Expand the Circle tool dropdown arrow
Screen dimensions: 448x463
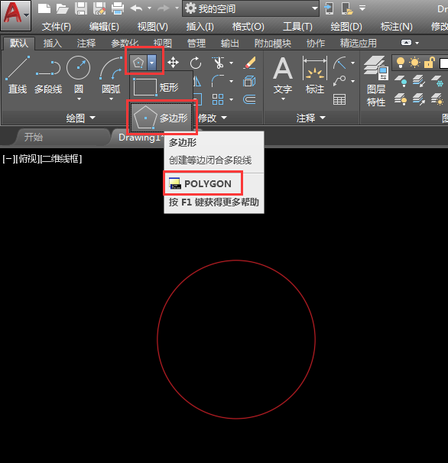click(79, 99)
